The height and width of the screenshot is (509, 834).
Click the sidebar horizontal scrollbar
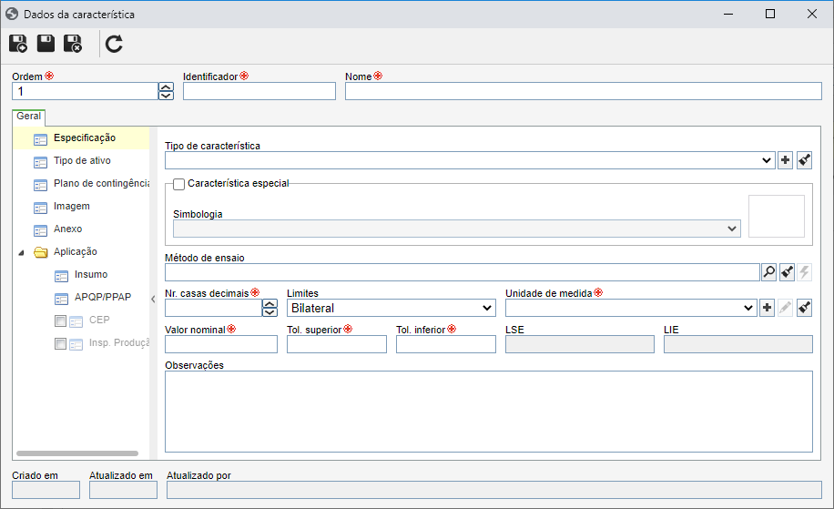[x=77, y=453]
